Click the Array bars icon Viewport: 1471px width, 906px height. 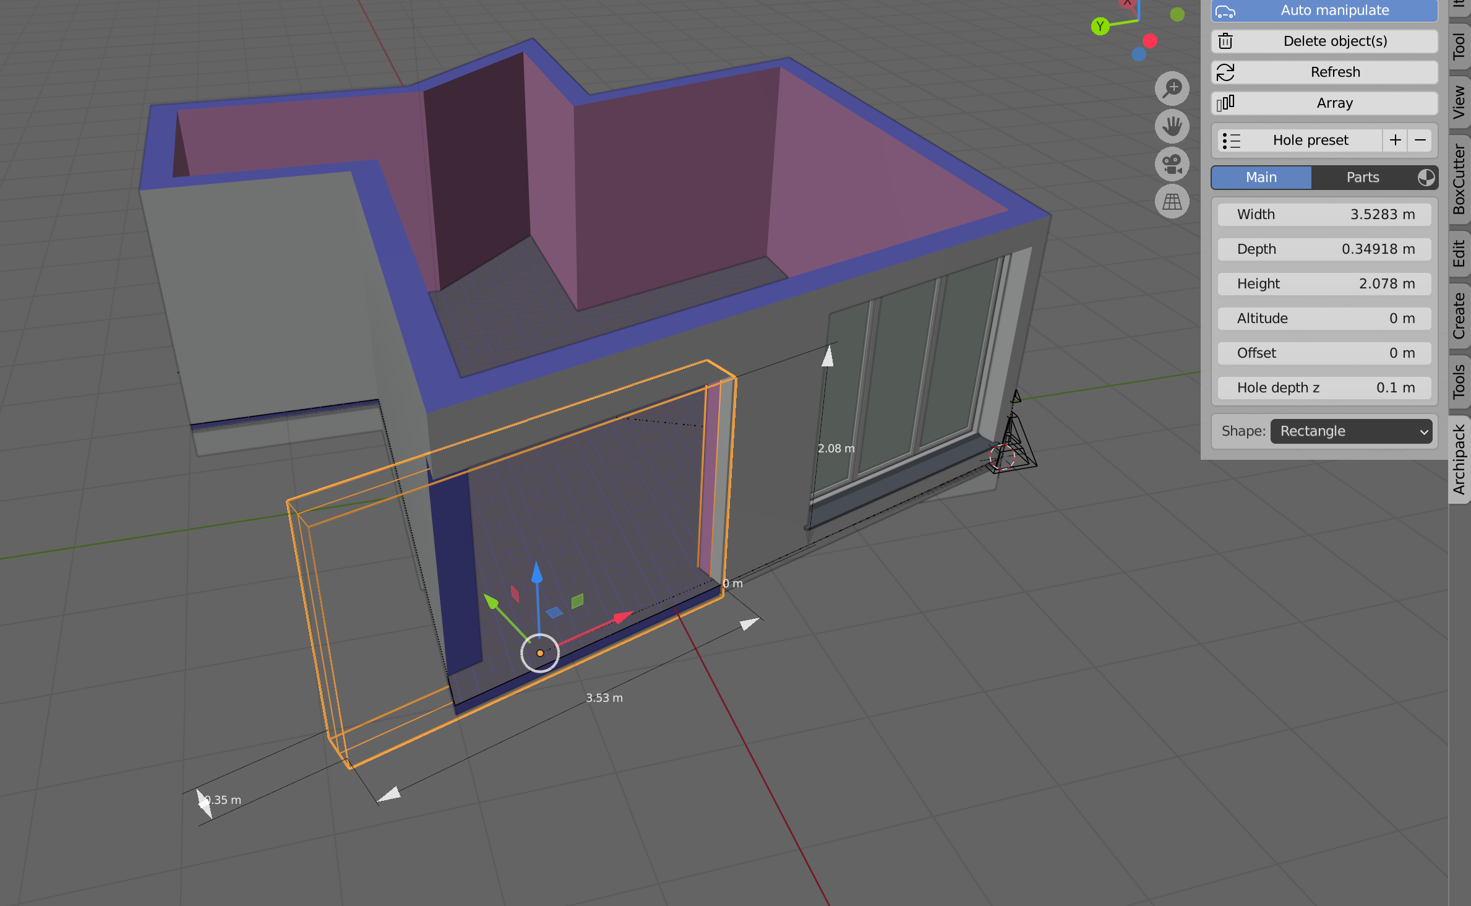click(x=1225, y=103)
